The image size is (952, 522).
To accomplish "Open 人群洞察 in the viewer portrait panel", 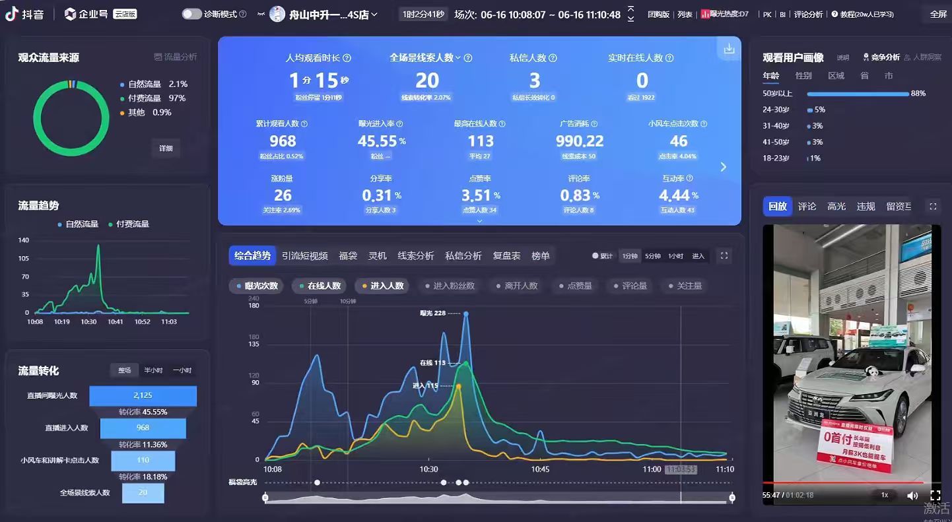I will point(922,57).
